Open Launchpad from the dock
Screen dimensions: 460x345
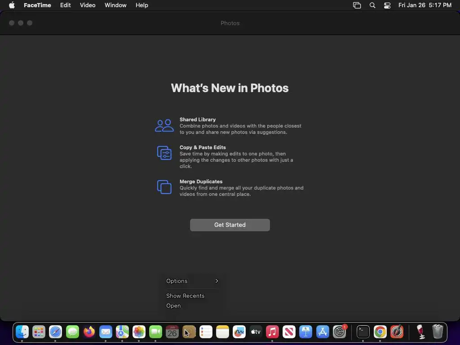39,332
